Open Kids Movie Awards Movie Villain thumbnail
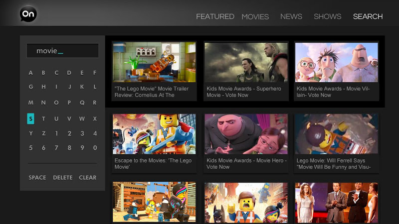This screenshot has height=224, width=399. point(336,62)
